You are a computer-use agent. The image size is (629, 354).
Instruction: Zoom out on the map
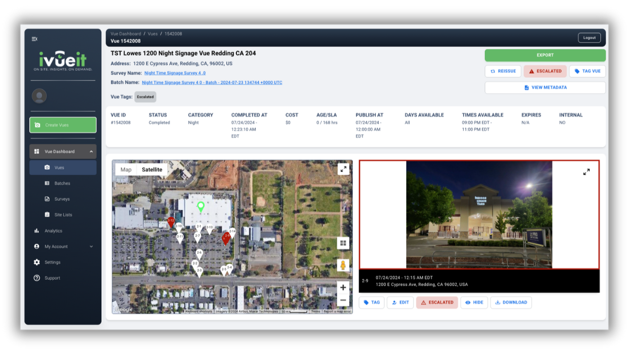click(x=343, y=300)
